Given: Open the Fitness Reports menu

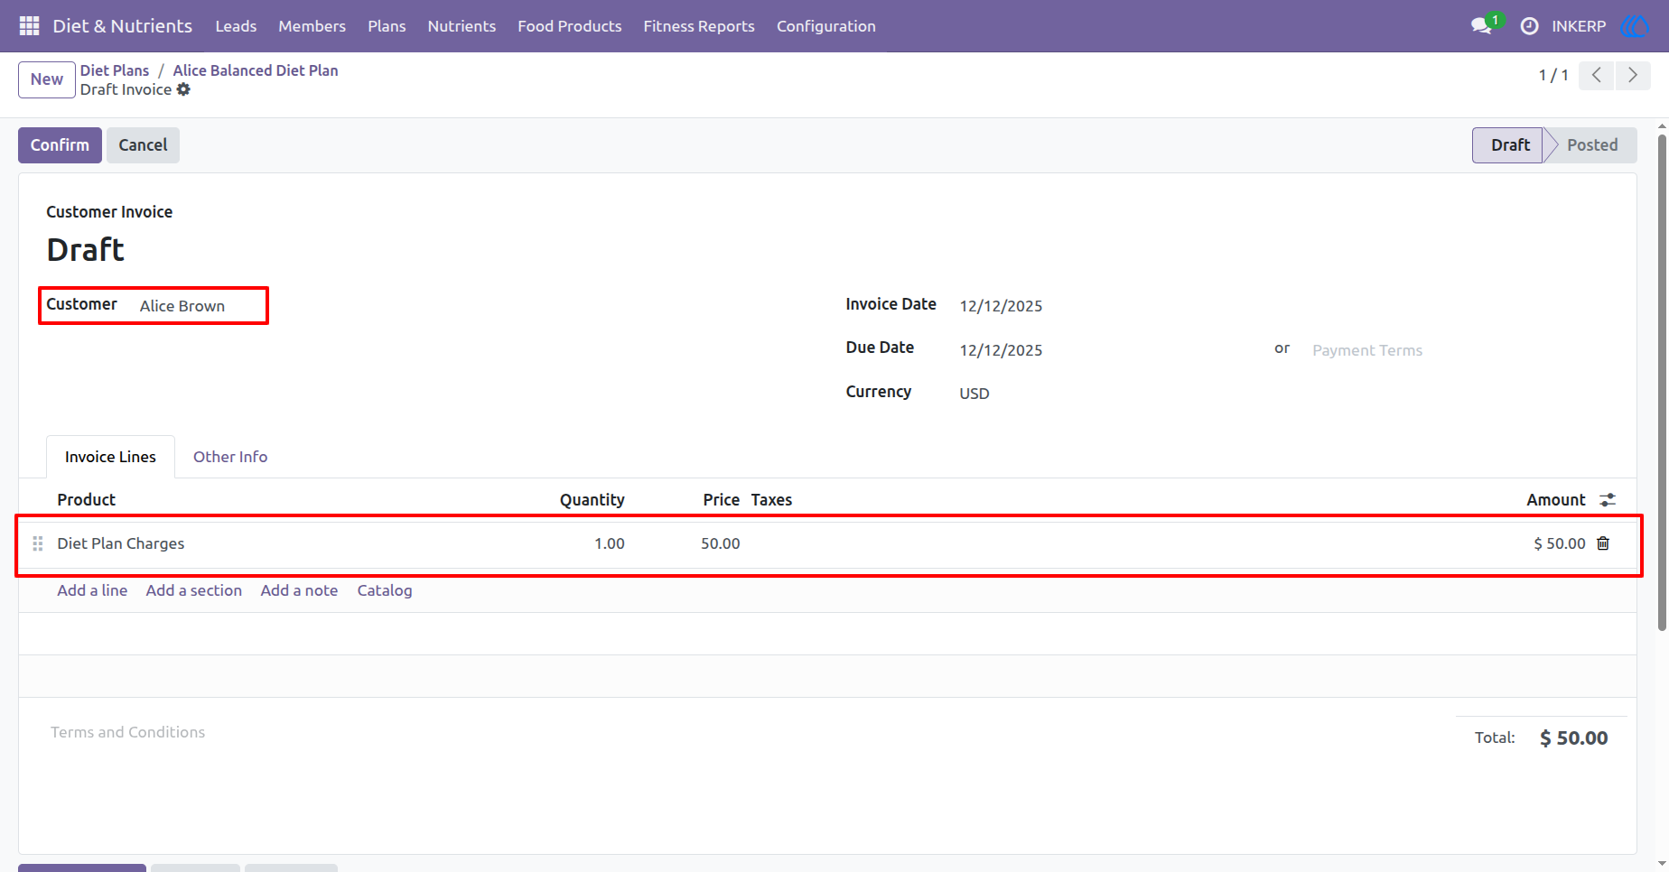Looking at the screenshot, I should pos(699,26).
